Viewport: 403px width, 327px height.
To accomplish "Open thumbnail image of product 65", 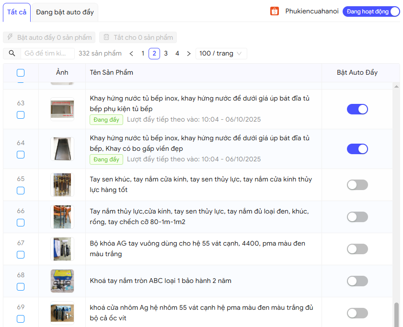I will (x=62, y=185).
